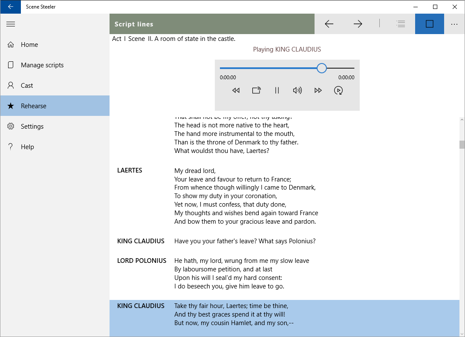Click the cast to device icon
Screen dimensions: 465x337
coord(256,90)
